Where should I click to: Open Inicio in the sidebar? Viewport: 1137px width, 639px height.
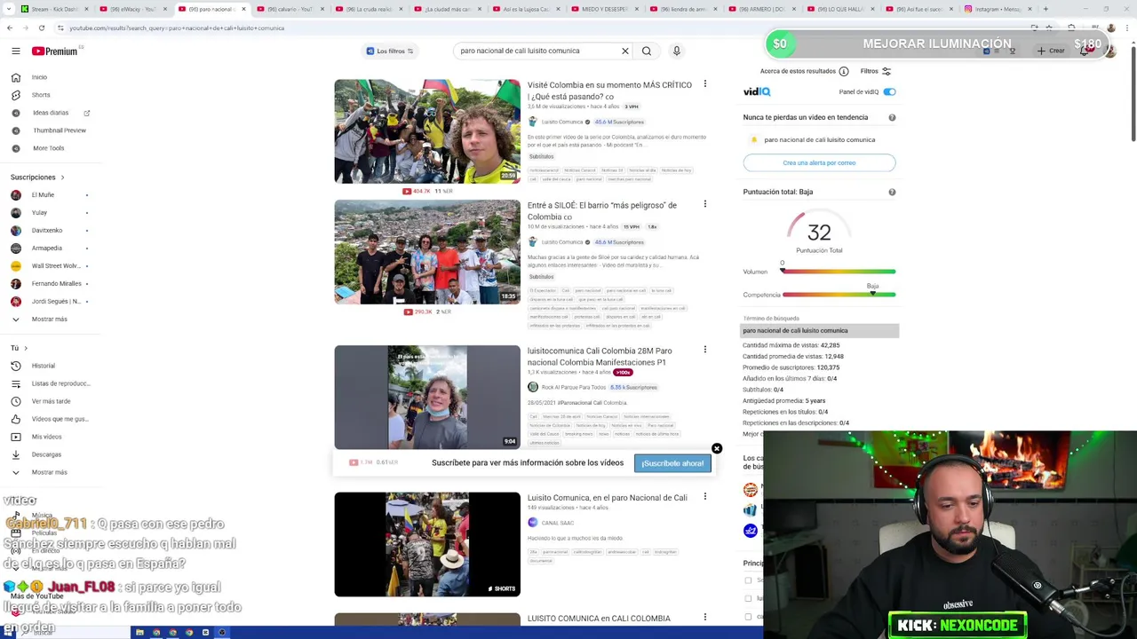(39, 77)
